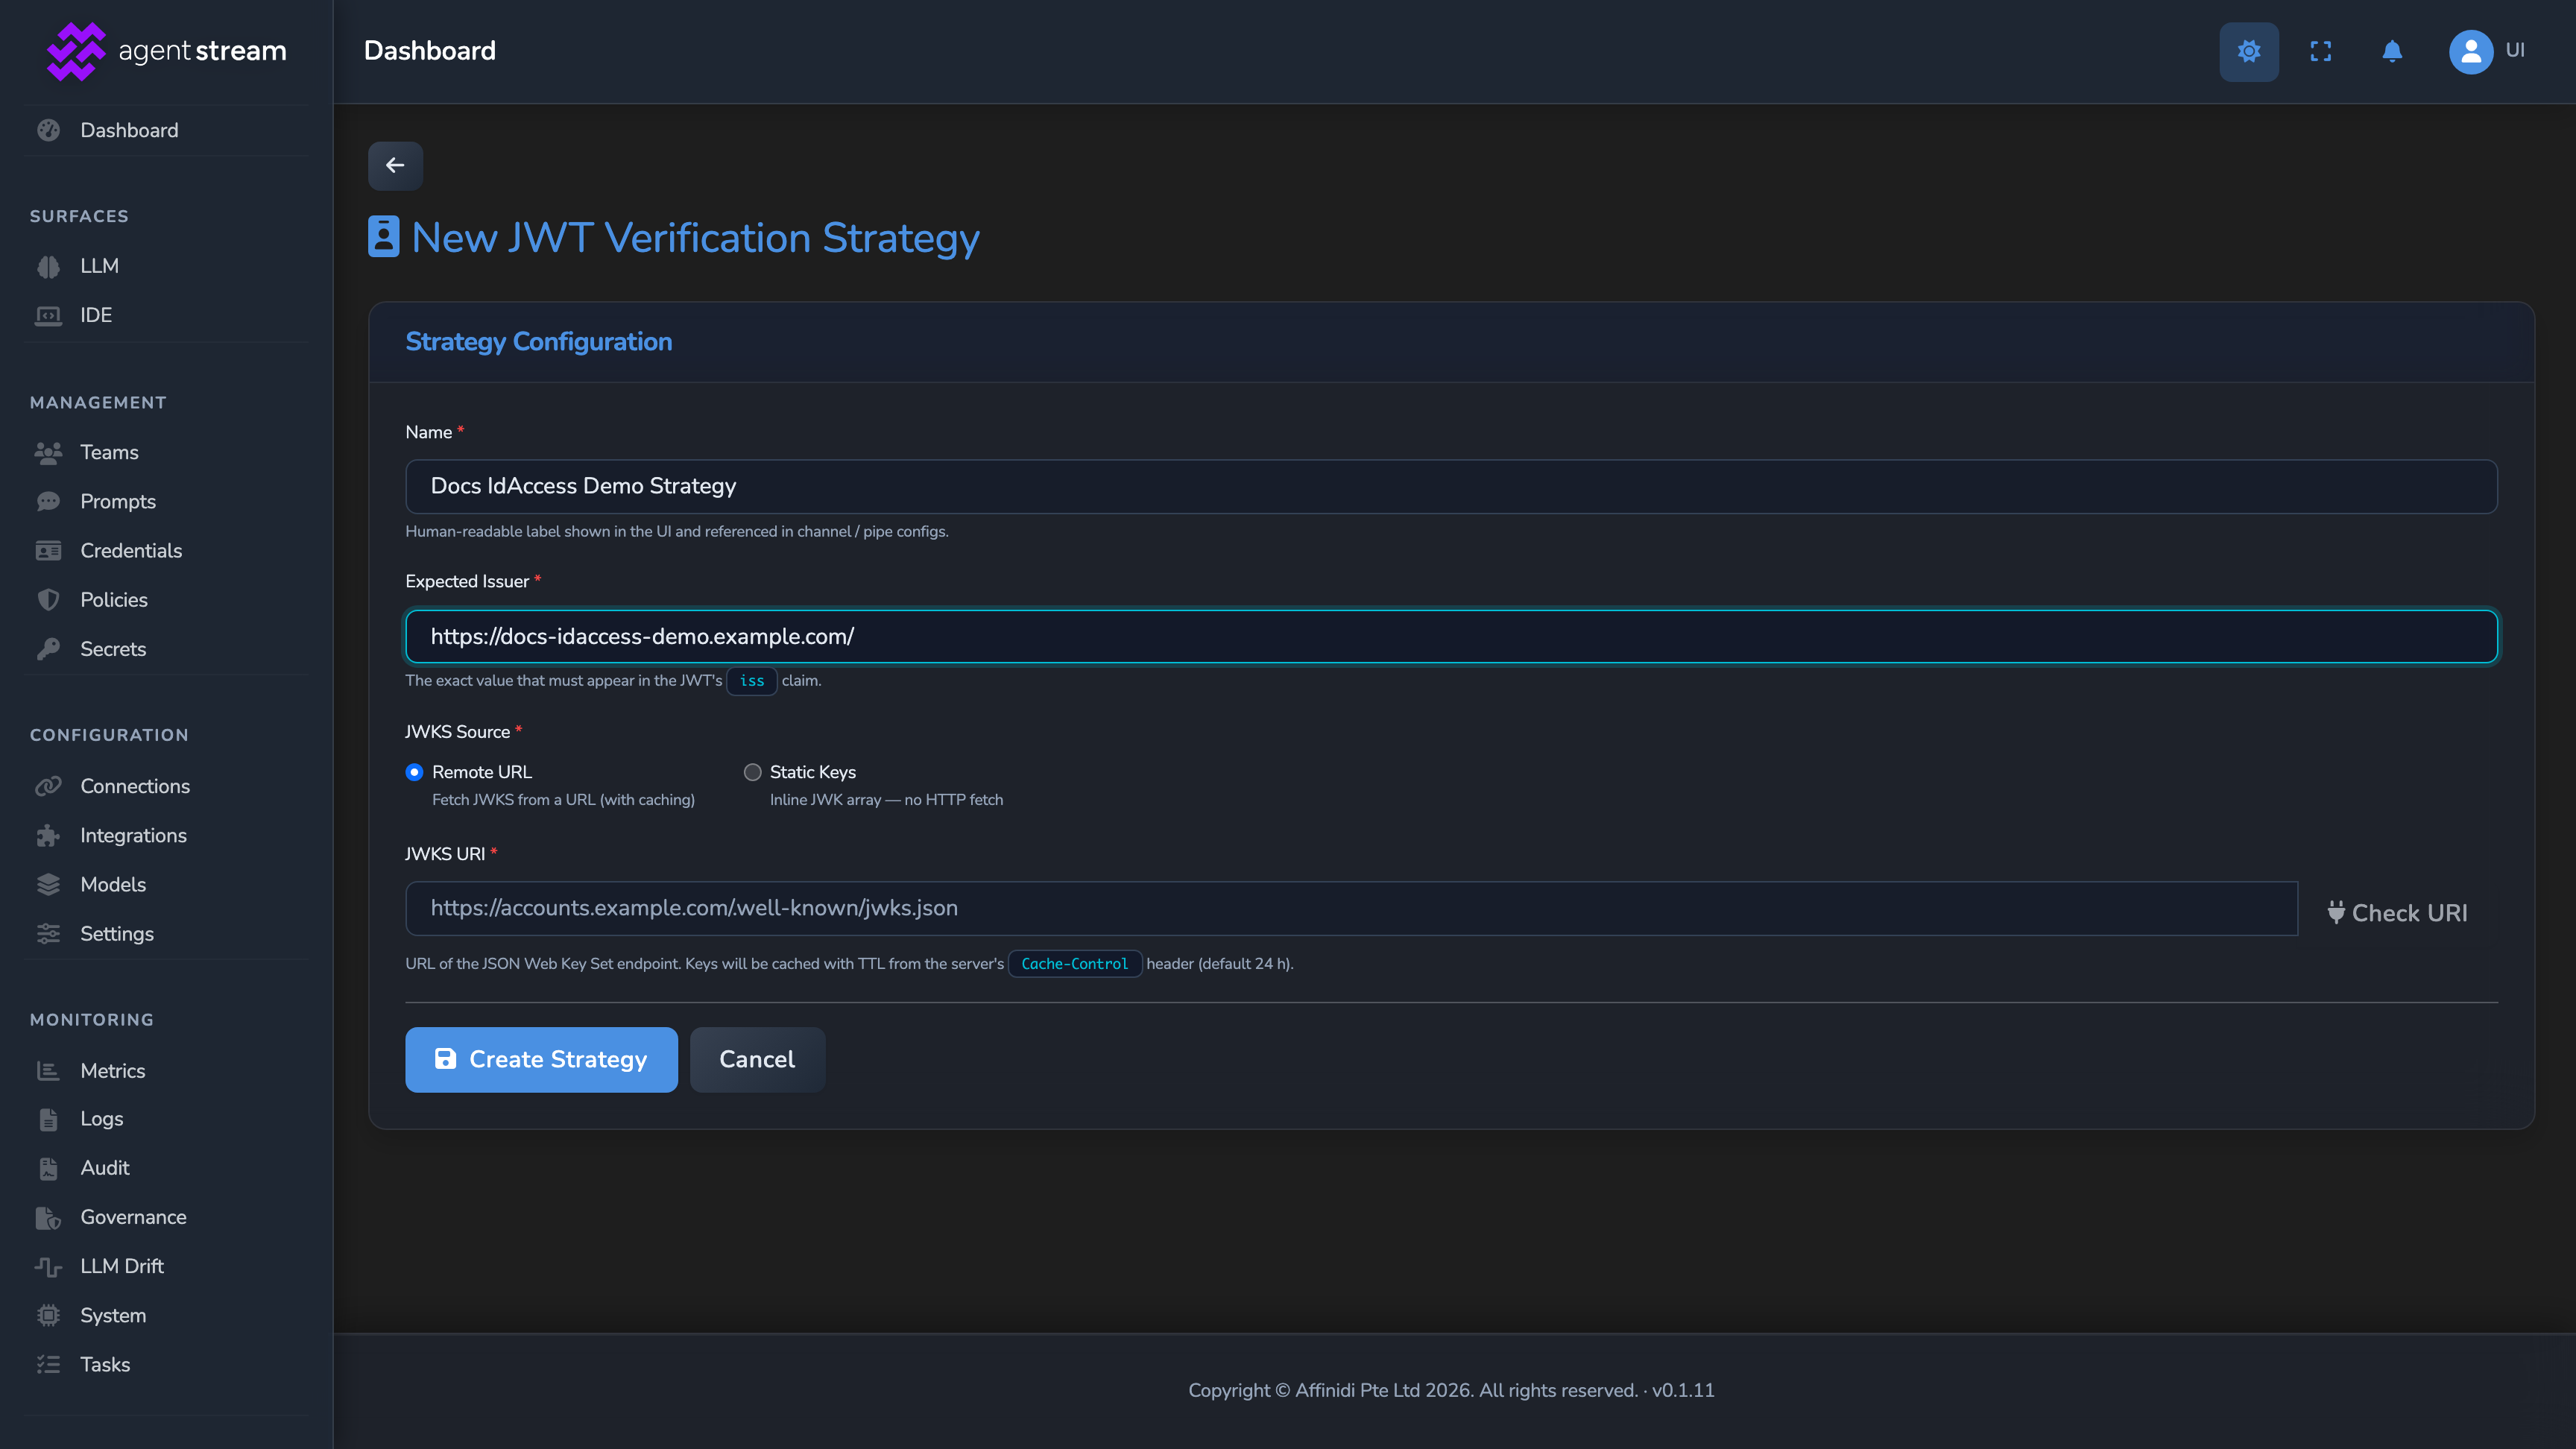Click the Dashboard header title text
The height and width of the screenshot is (1449, 2576).
[x=430, y=51]
